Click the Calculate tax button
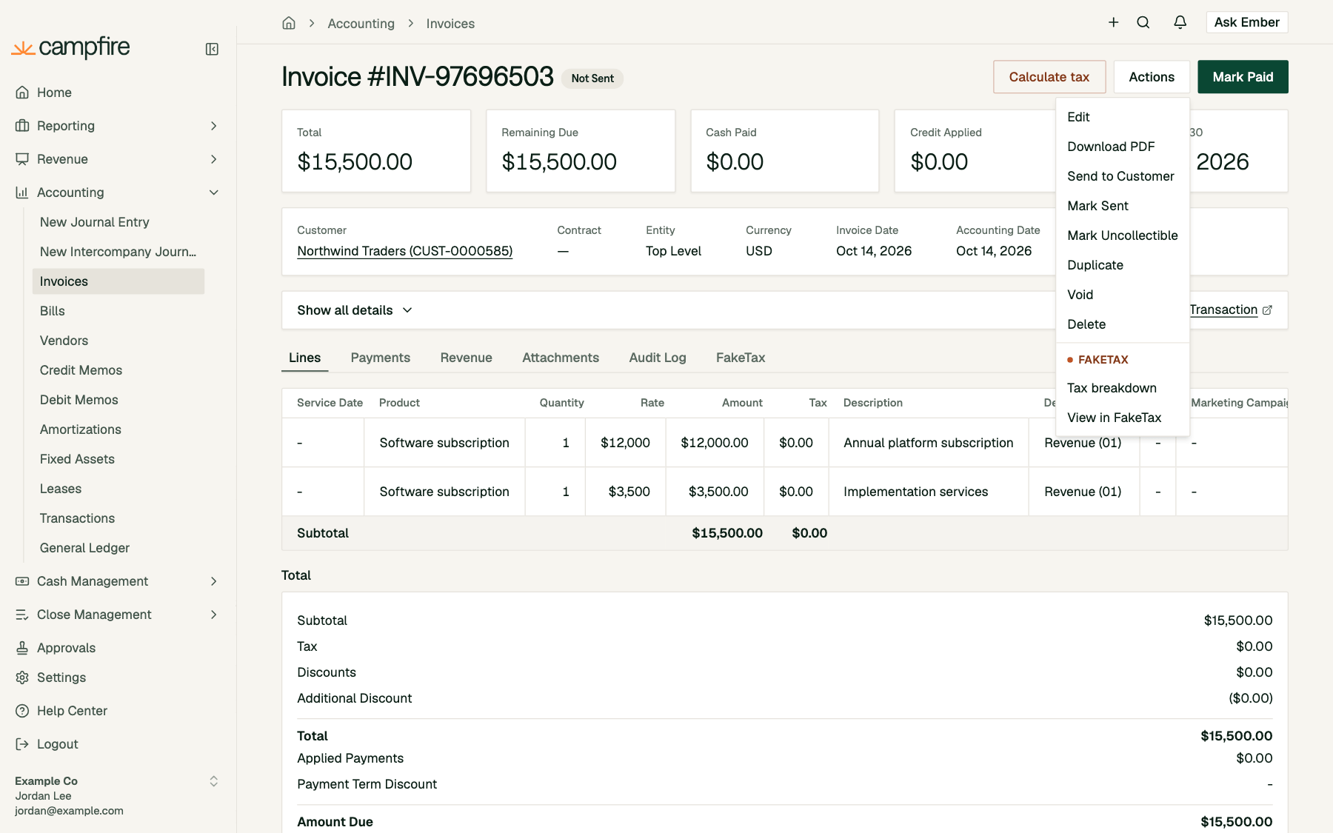Screen dimensions: 1333x833 [x=1049, y=77]
